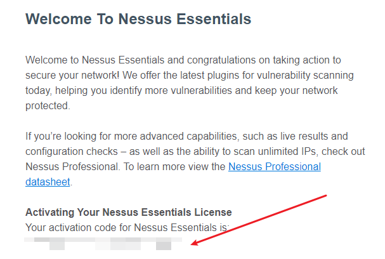This screenshot has height=259, width=385.
Task: Click the phrase 'If you're looking'
Action: click(x=61, y=136)
